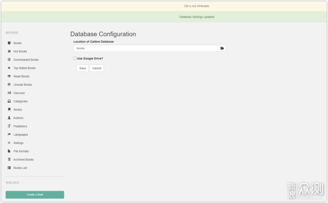Open the Authors listing
This screenshot has height=203, width=328.
click(x=18, y=118)
